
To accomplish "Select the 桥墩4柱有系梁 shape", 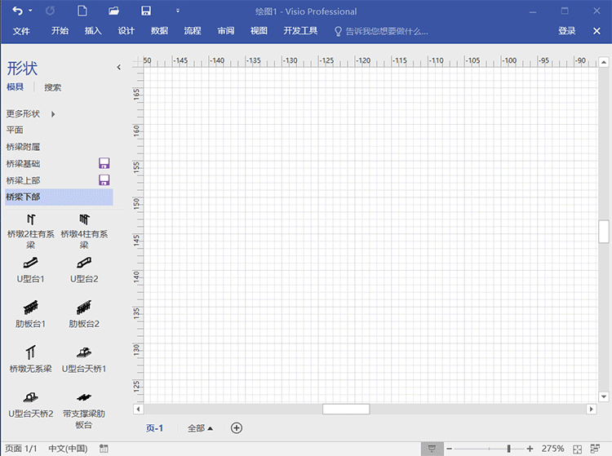I will tap(84, 232).
